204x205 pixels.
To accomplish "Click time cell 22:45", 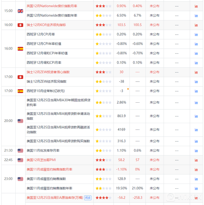I will pyautogui.click(x=8, y=160).
